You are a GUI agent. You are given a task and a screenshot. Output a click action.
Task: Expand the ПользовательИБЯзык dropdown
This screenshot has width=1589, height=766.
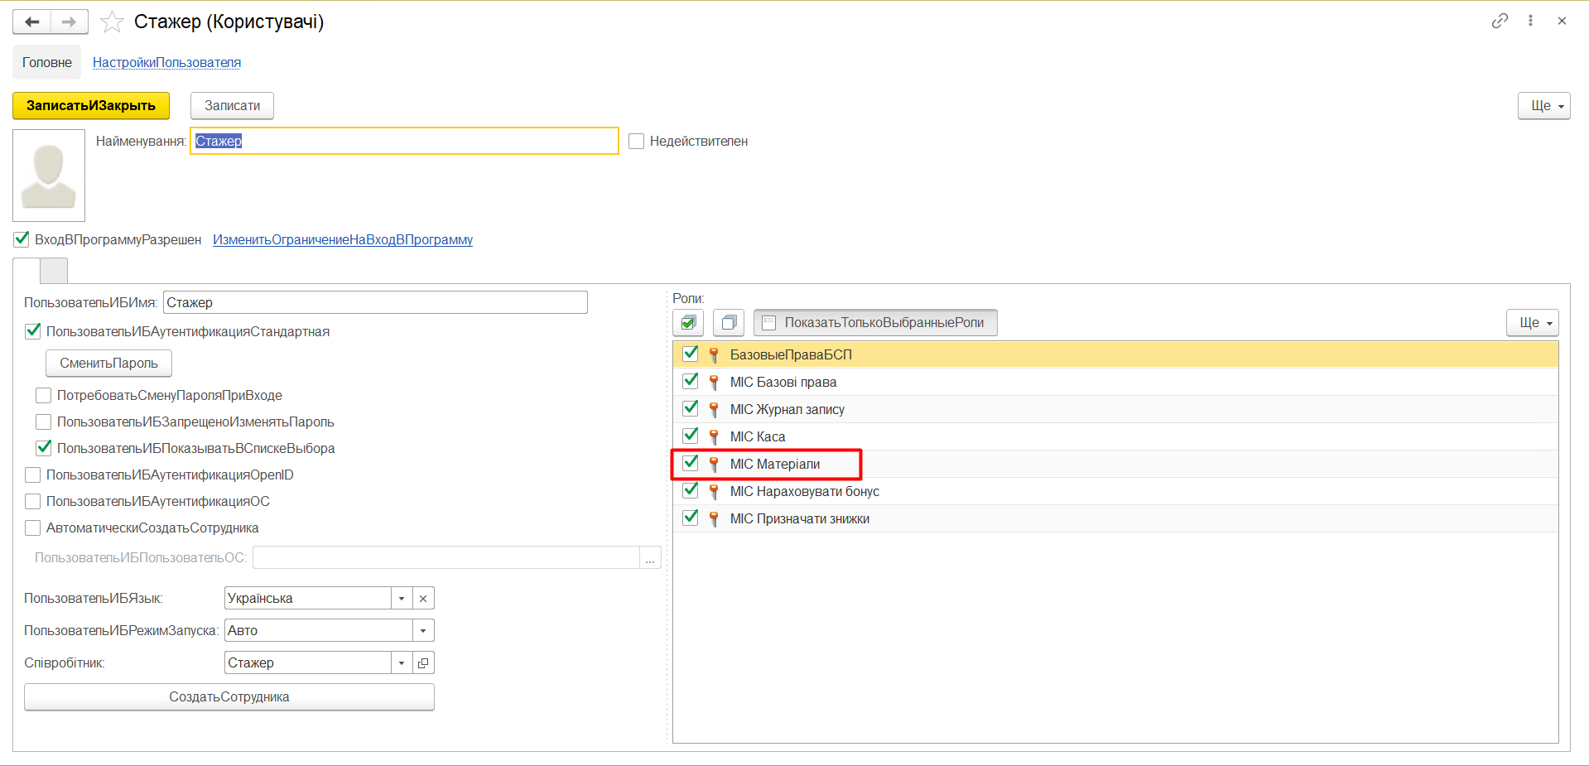click(402, 598)
